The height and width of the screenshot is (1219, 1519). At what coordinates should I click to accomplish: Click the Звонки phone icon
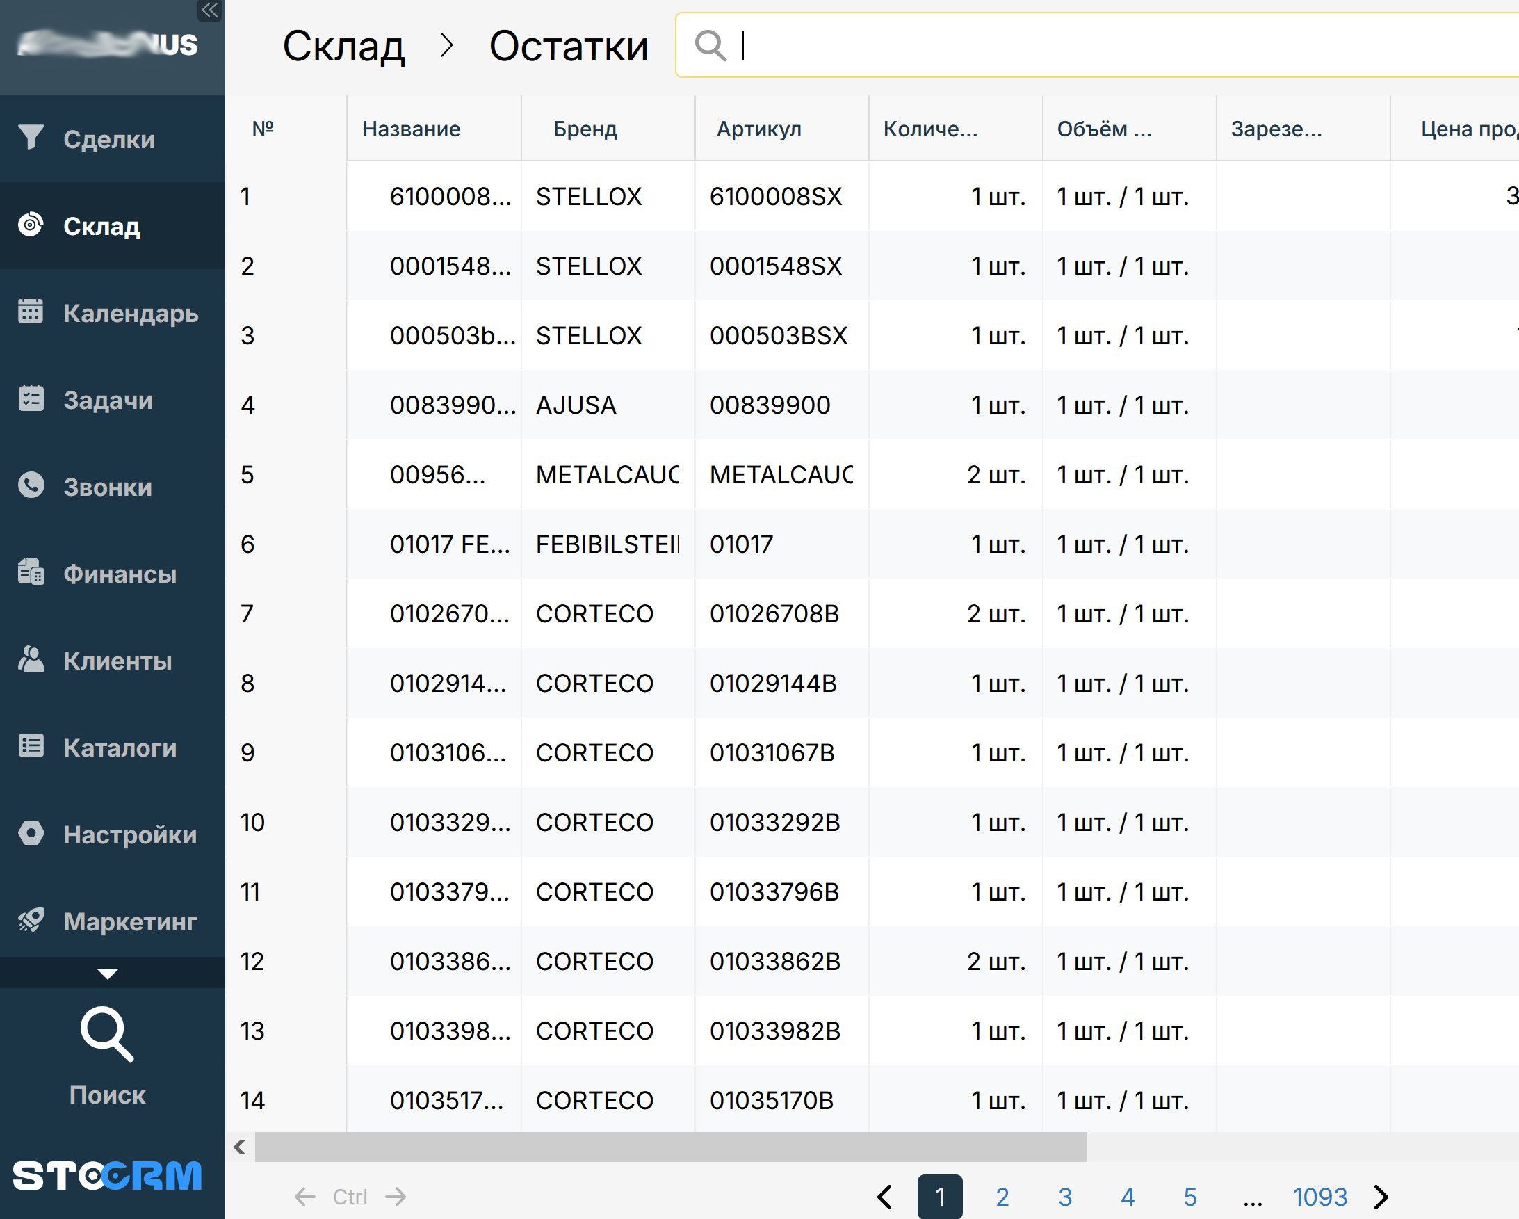coord(31,485)
